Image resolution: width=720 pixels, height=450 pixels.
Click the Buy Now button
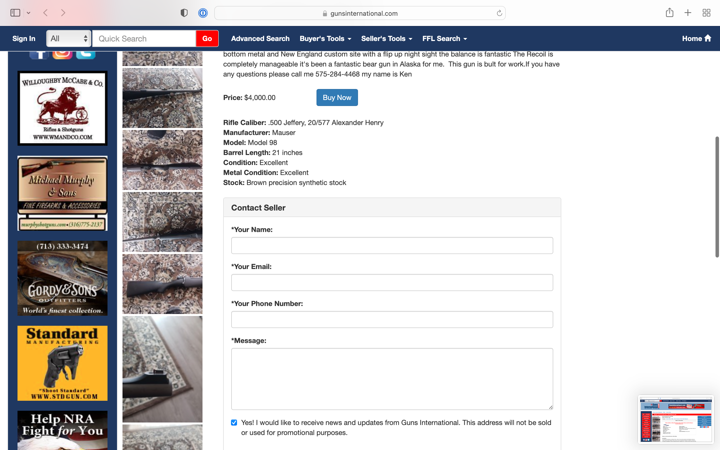[x=337, y=97]
